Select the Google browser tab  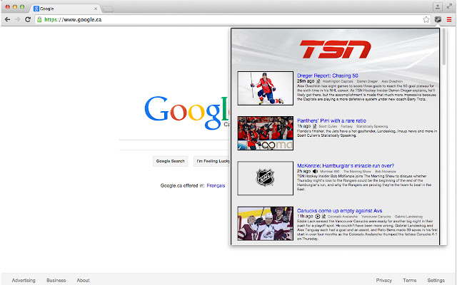[x=65, y=9]
